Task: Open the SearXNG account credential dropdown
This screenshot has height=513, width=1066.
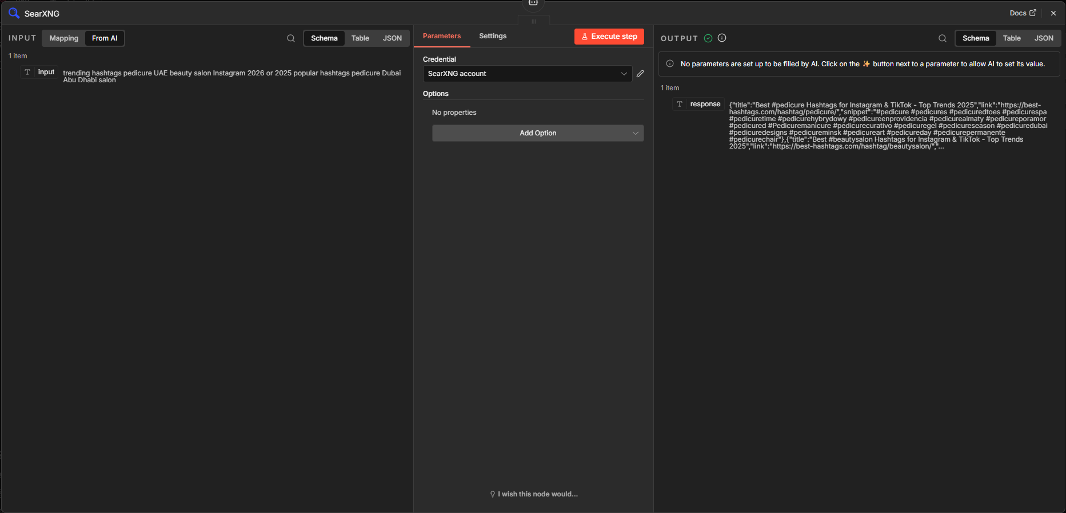Action: [x=527, y=74]
